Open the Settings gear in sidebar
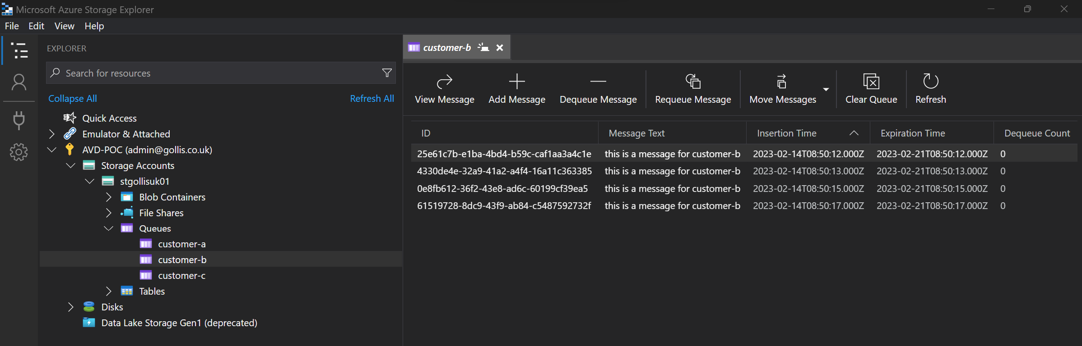Viewport: 1082px width, 346px height. 19,152
